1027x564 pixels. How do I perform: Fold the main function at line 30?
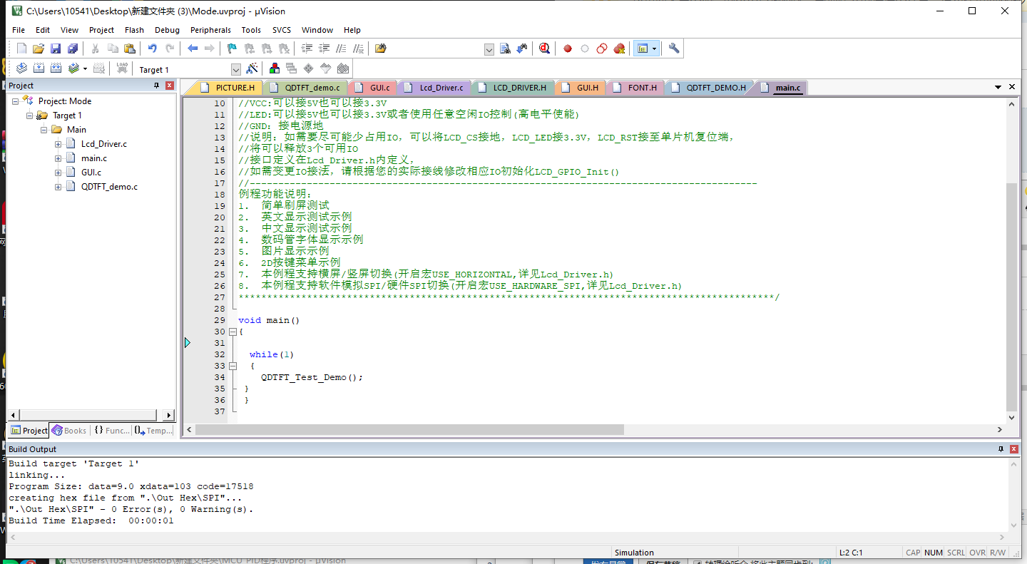pyautogui.click(x=233, y=332)
